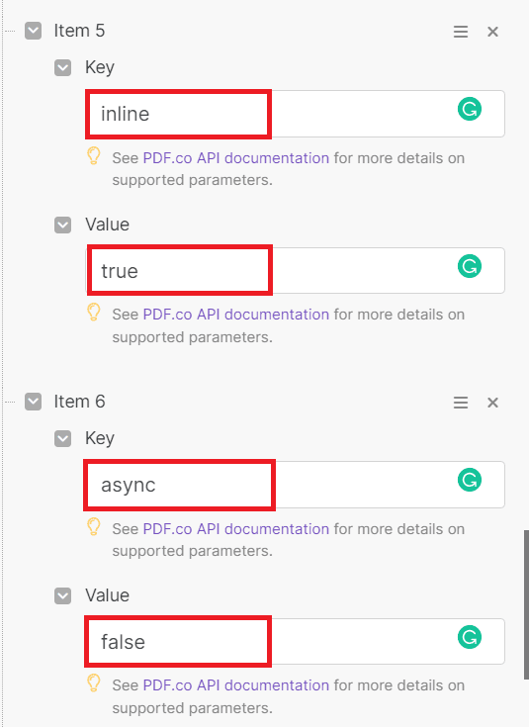529x727 pixels.
Task: Collapse Value field under Item 5
Action: pyautogui.click(x=62, y=226)
